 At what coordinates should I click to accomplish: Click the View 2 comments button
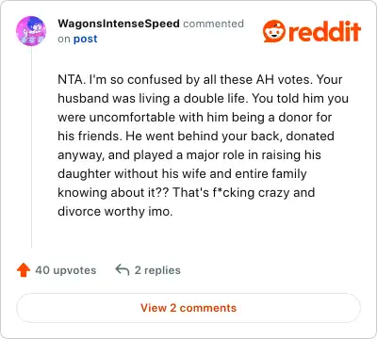point(188,308)
